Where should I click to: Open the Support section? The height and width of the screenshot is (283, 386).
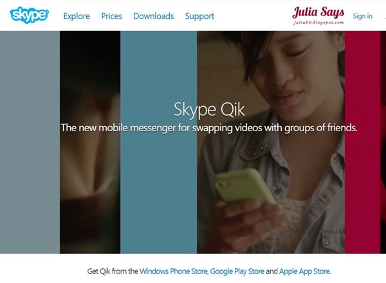(199, 16)
